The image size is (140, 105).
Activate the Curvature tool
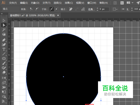pos(4,45)
